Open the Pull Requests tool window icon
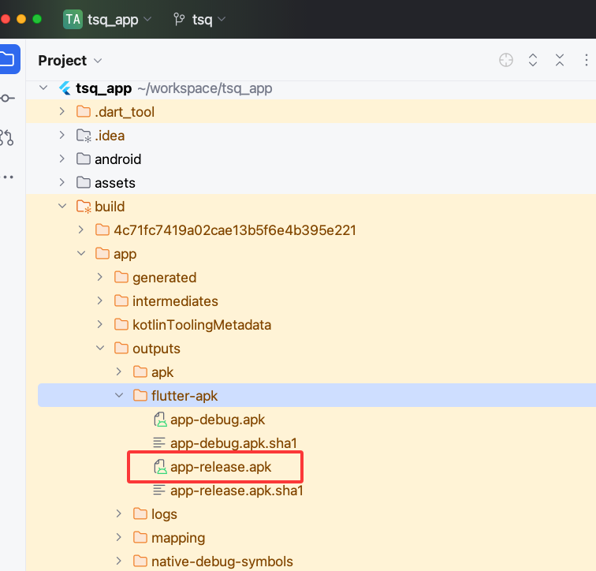Image resolution: width=596 pixels, height=571 pixels. [7, 138]
